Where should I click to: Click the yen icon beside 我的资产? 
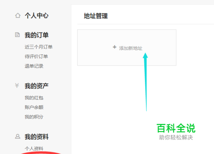pos(17,86)
